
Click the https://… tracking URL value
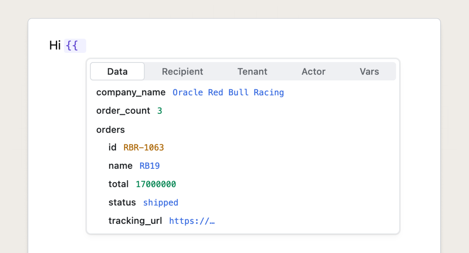click(192, 221)
